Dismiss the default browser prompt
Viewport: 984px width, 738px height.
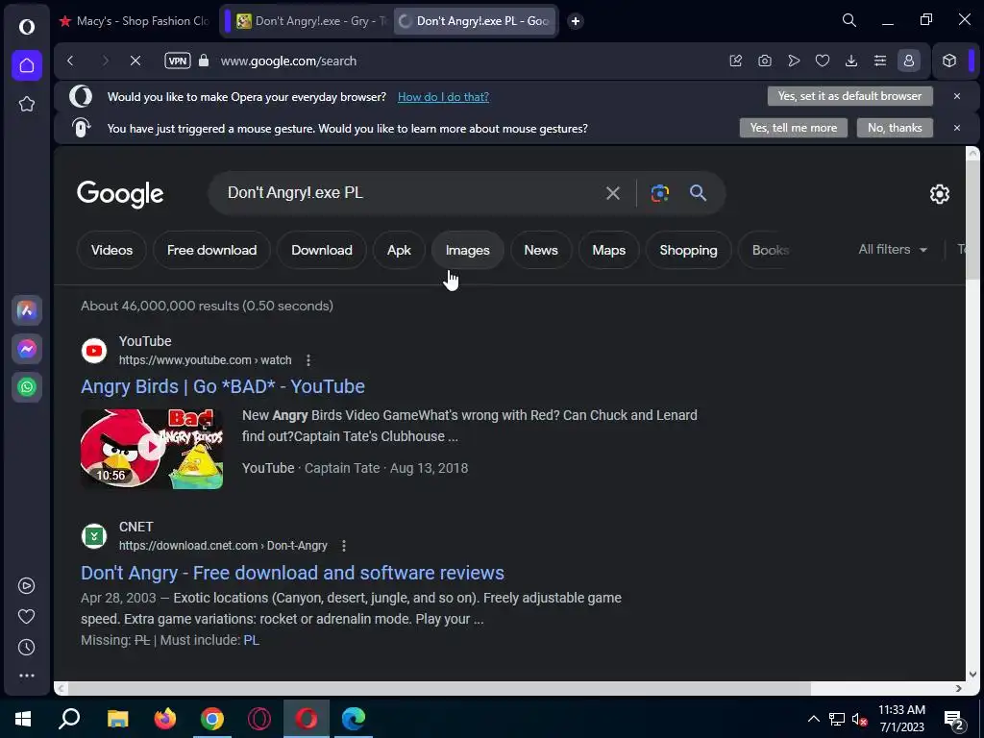tap(956, 96)
